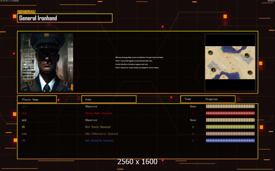Click start position marker 6 on minimap
Viewport: 275px width, 171px height.
(x=210, y=52)
